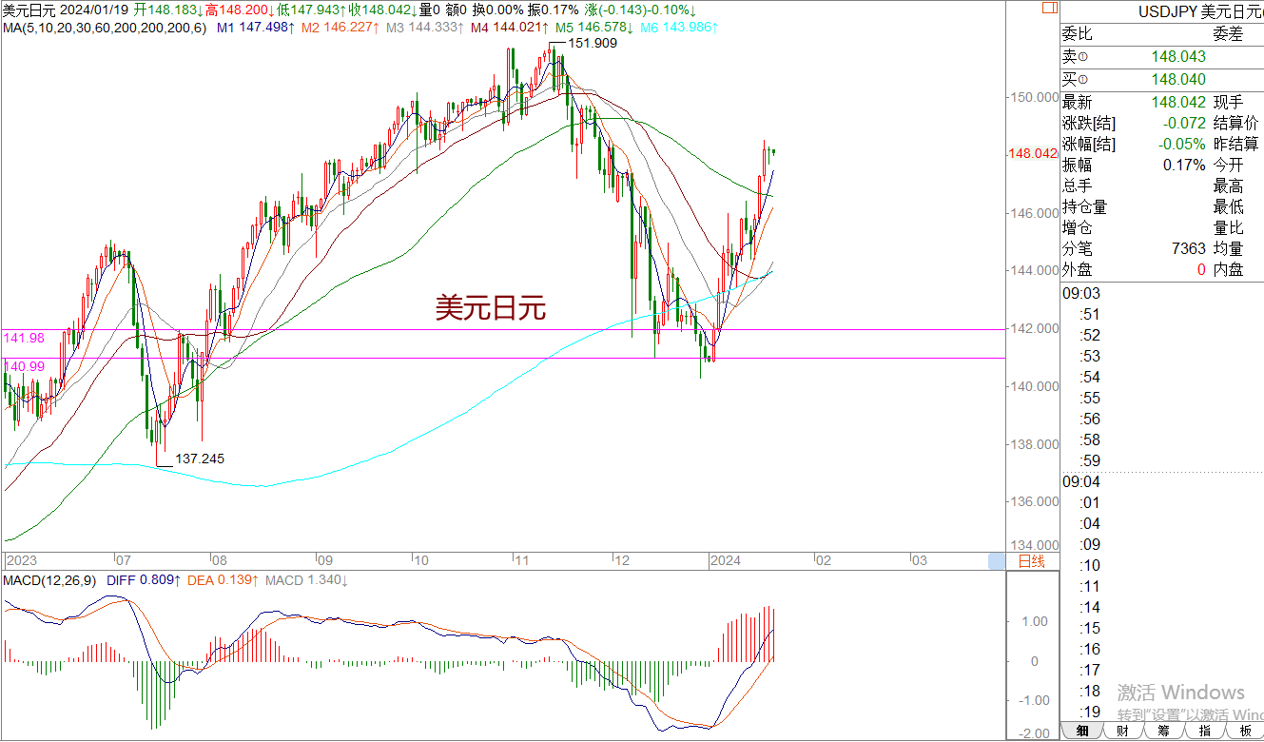Select the M5 146.578 moving average value
The width and height of the screenshot is (1264, 742).
[595, 28]
